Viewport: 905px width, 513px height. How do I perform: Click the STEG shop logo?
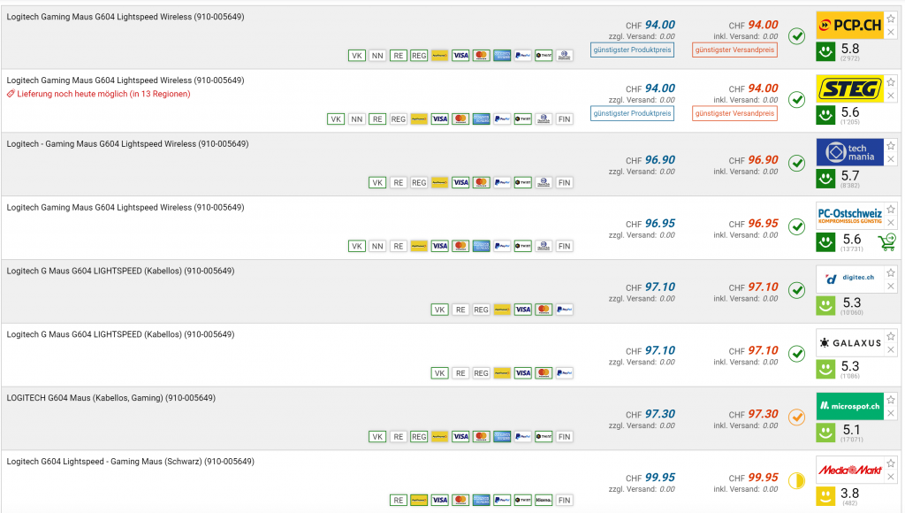pos(849,88)
